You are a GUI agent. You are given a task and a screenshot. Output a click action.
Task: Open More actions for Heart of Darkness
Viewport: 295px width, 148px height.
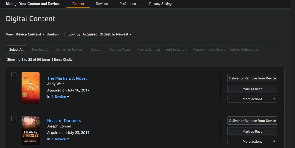tap(252, 141)
